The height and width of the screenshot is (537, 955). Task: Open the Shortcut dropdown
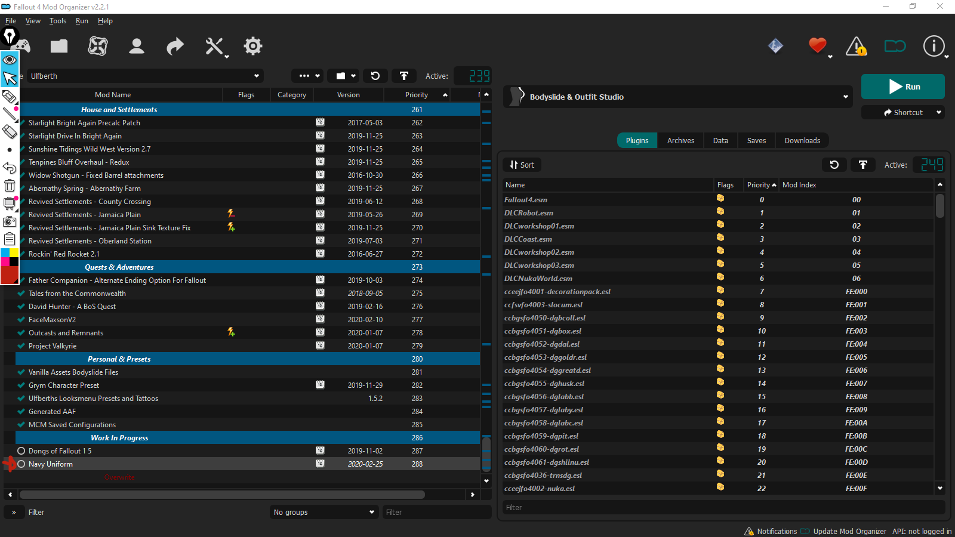pos(903,112)
